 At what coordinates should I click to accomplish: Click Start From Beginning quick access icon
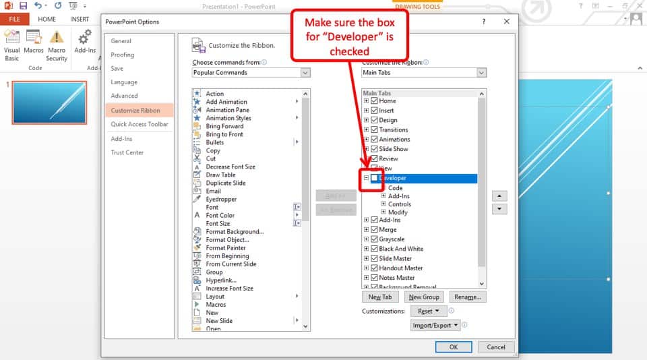73,6
